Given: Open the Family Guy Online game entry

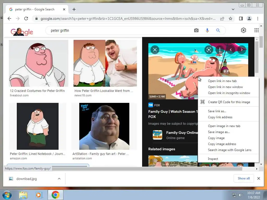Looking at the screenshot, I should pos(175,135).
